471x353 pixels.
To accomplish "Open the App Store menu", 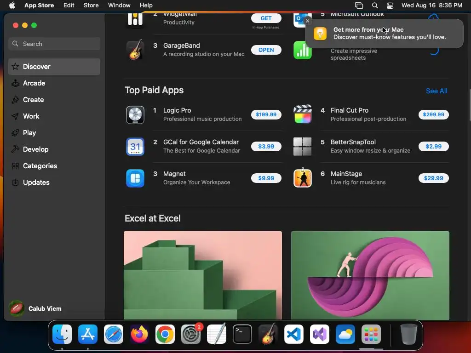I will click(39, 6).
